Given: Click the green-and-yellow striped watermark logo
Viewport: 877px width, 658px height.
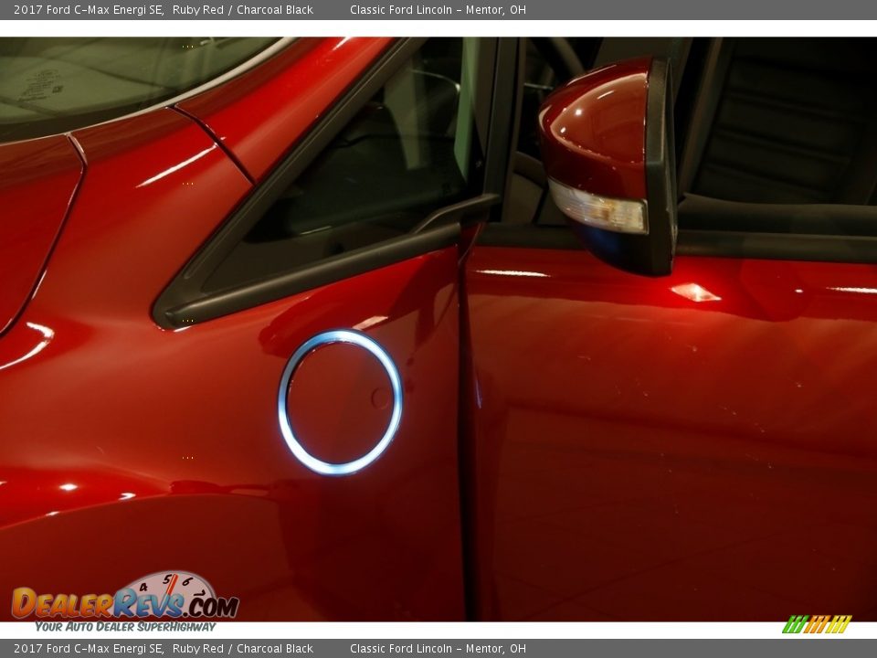Looking at the screenshot, I should 818,624.
